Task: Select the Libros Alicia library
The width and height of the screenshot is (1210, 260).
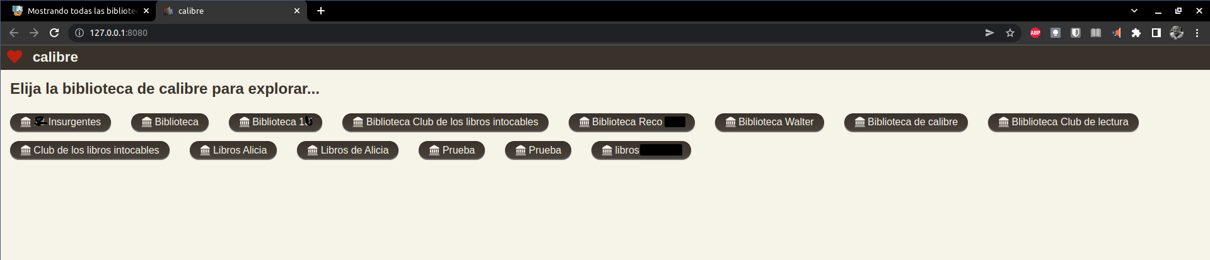Action: pyautogui.click(x=233, y=150)
